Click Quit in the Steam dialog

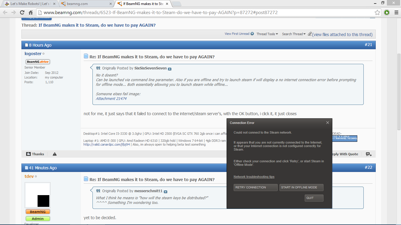(x=314, y=198)
